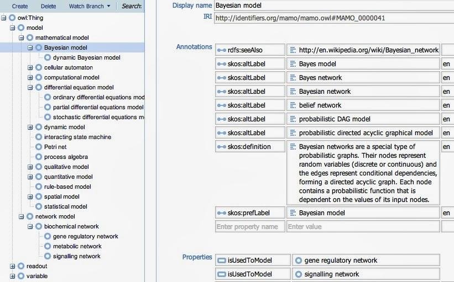Click the skos:definition annotation property icon
Viewport: 454px width, 282px height.
pyautogui.click(x=222, y=147)
